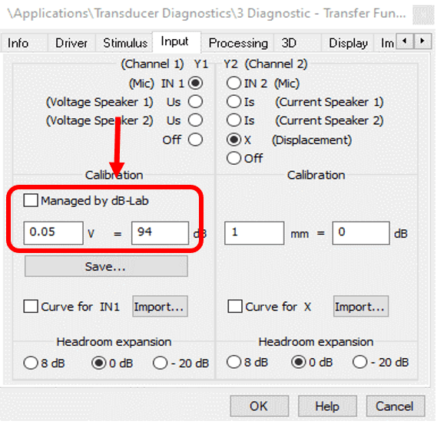Select IN 2 (Mic) for Channel 2
This screenshot has height=424, width=437.
(233, 83)
